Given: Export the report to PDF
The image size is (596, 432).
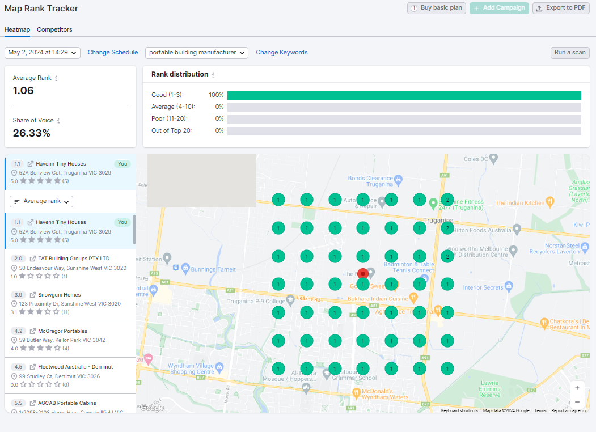Looking at the screenshot, I should tap(561, 8).
